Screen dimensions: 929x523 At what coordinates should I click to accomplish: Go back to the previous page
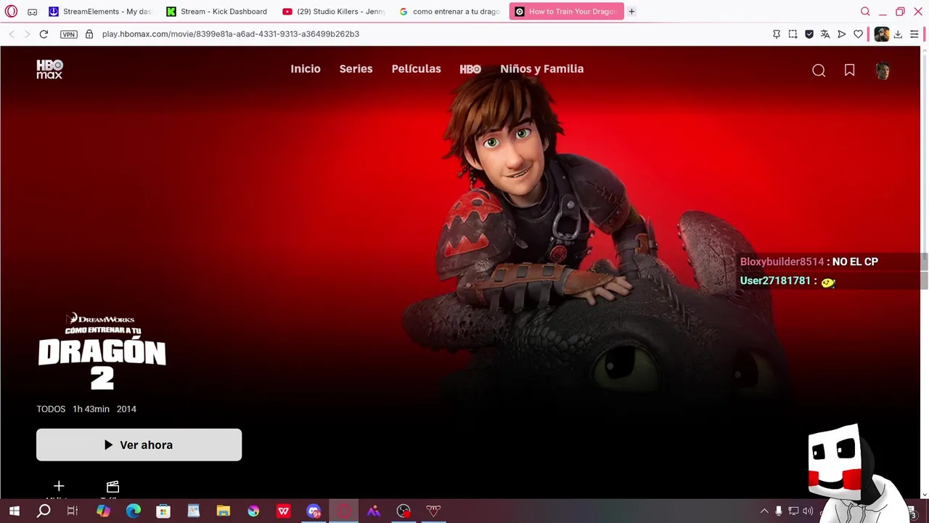point(12,34)
